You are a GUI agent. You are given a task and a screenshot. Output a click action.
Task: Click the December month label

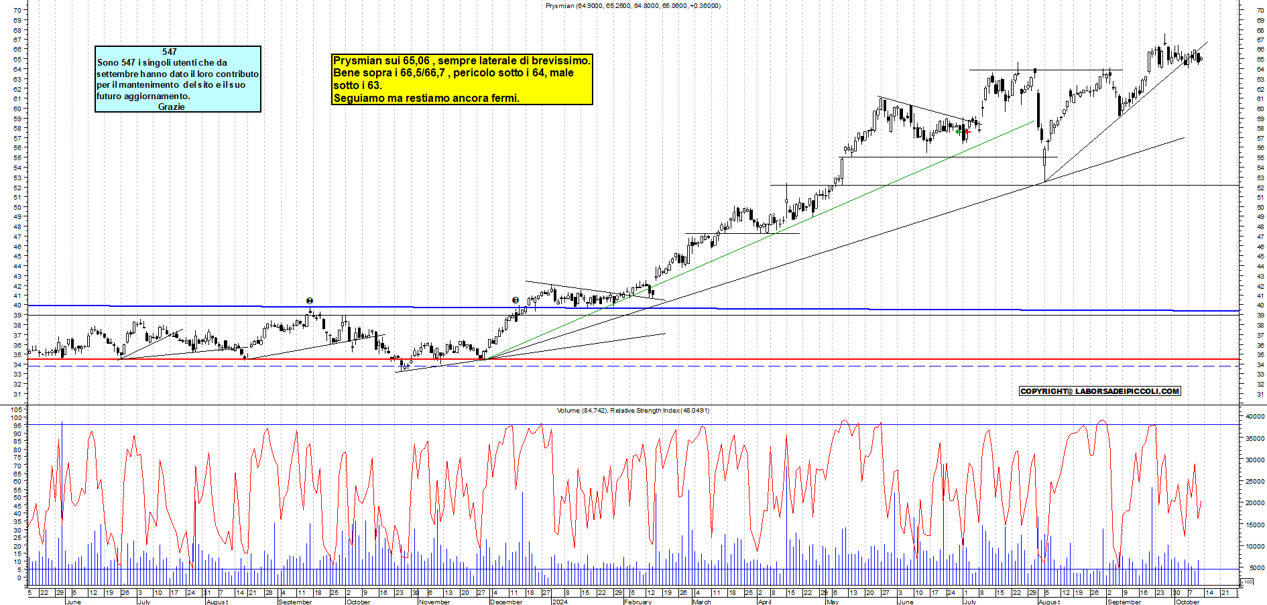[x=506, y=602]
